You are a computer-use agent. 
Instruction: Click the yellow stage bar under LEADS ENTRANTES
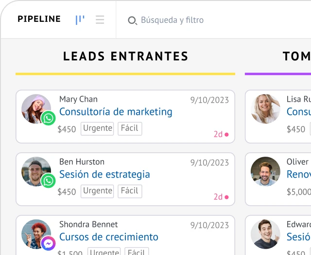click(125, 74)
